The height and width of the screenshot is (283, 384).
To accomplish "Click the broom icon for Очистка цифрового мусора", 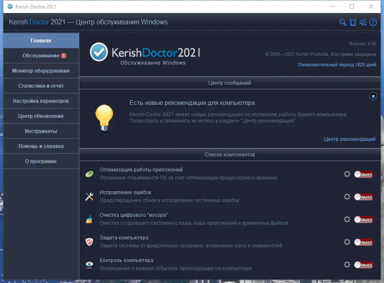I will (x=89, y=219).
